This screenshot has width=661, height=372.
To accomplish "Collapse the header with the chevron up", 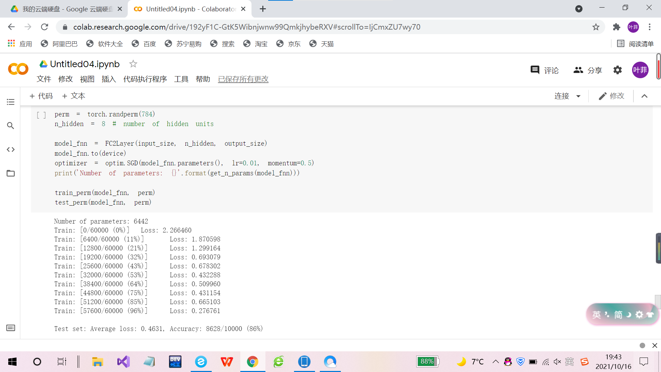I will point(644,96).
